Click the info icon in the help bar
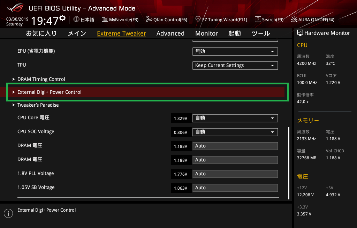The image size is (357, 228). point(8,213)
